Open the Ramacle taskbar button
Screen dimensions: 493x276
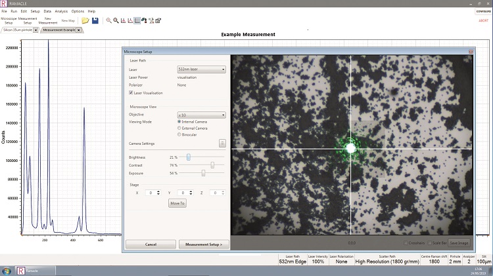(36, 271)
